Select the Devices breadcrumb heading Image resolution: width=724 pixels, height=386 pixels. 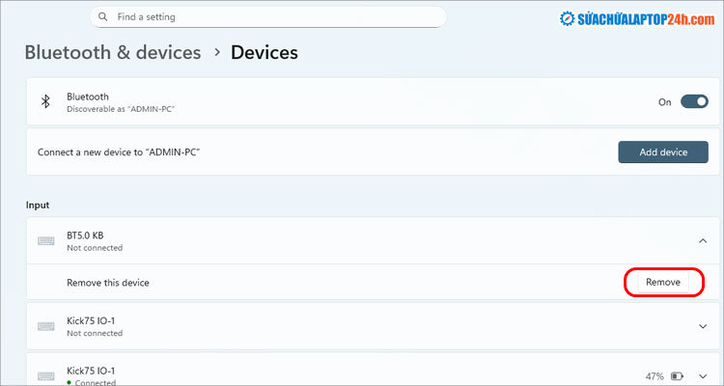(264, 53)
